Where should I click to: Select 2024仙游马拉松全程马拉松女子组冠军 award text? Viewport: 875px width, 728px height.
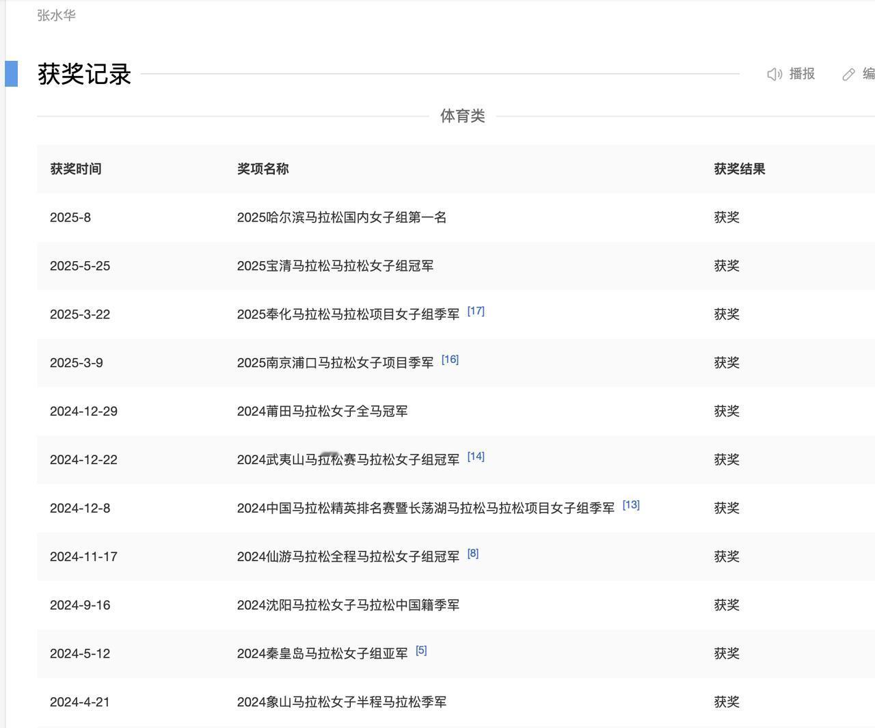click(x=348, y=557)
